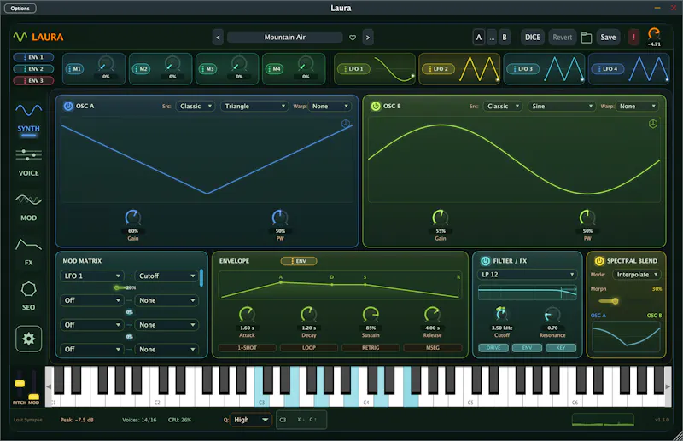Select preset slot A
This screenshot has width=683, height=441.
coord(479,38)
